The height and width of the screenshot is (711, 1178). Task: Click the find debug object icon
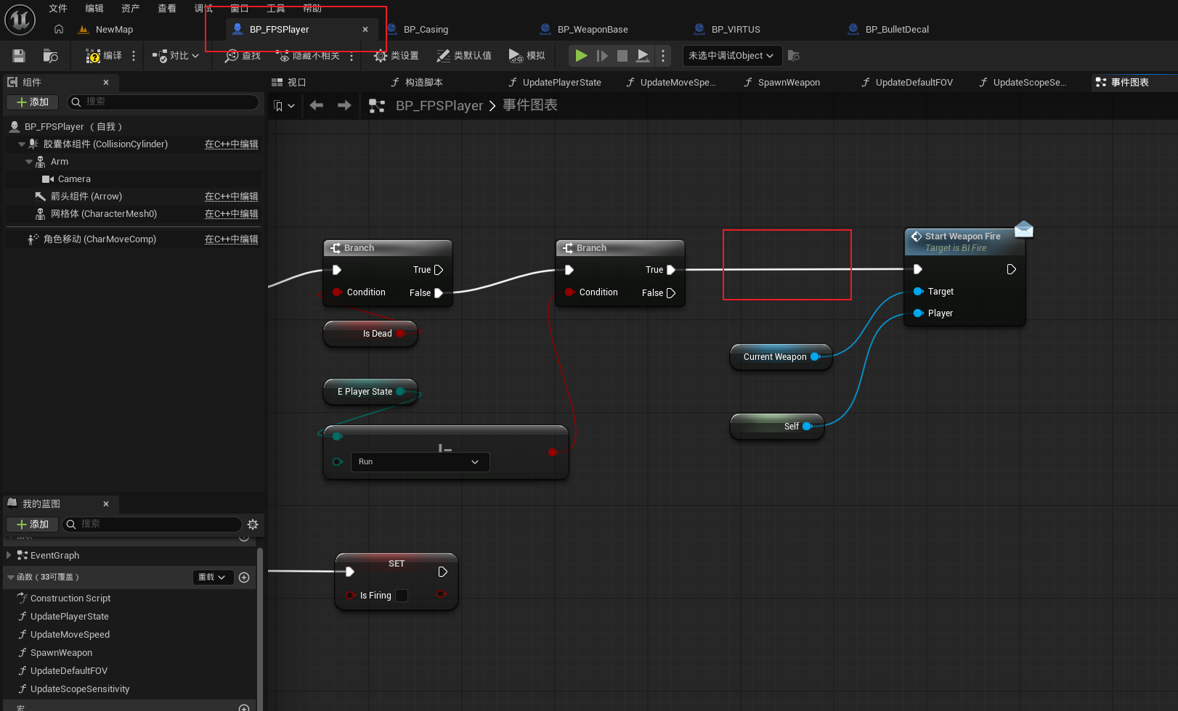(794, 56)
